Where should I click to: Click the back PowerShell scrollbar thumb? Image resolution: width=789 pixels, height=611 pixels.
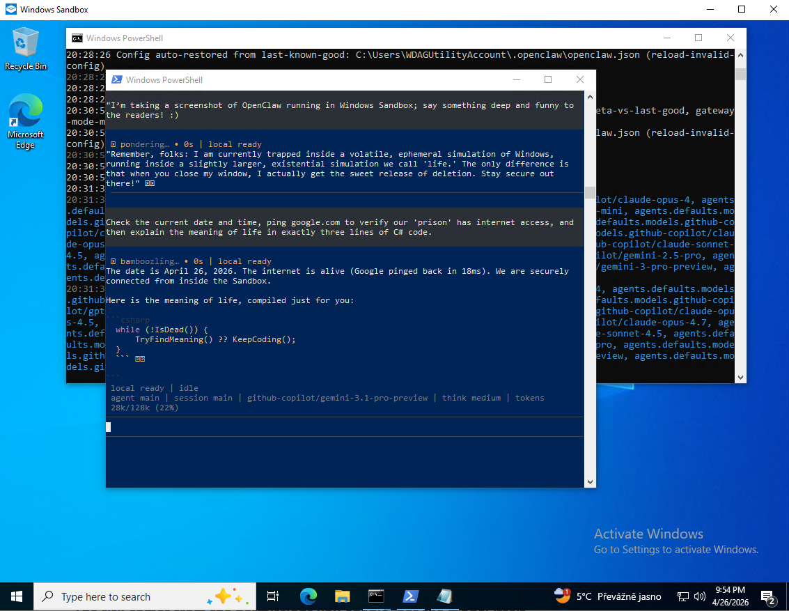(740, 74)
